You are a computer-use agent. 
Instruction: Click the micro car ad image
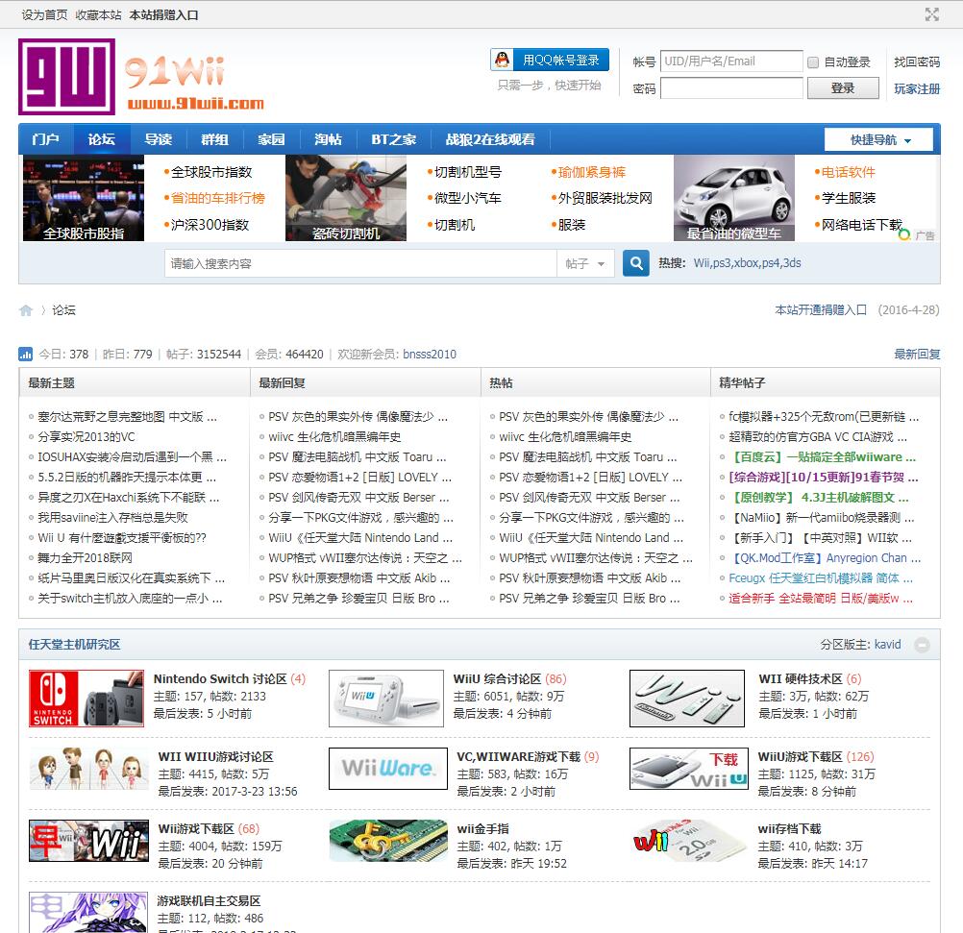pos(734,198)
